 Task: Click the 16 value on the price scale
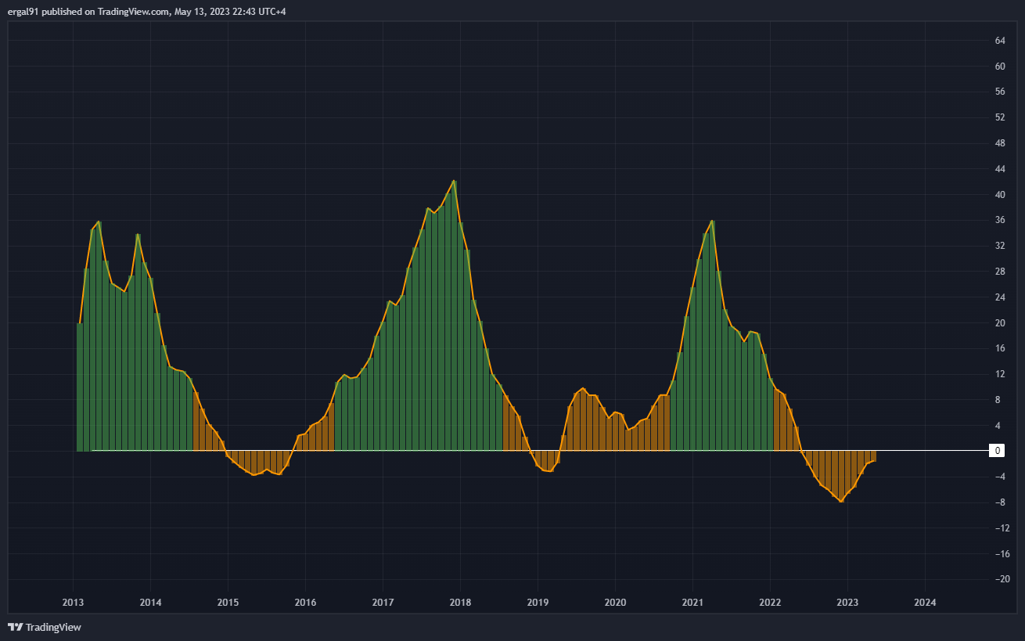1000,348
